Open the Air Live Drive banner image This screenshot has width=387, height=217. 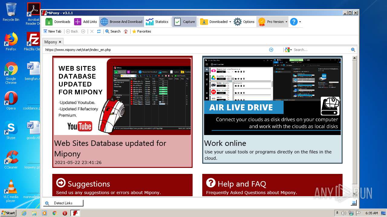(x=272, y=96)
